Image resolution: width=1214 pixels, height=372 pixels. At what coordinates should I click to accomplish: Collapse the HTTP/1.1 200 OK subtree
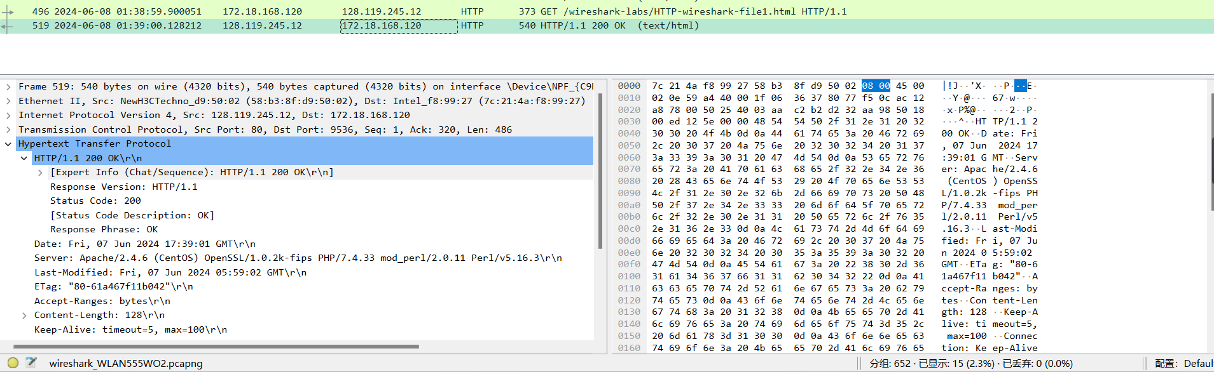coord(24,158)
